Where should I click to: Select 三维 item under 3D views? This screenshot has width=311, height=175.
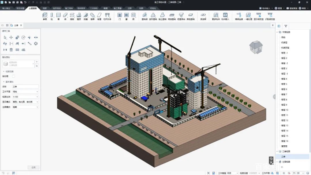(x=283, y=157)
